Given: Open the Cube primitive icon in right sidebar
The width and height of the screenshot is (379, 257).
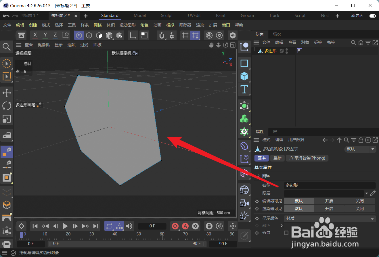Looking at the screenshot, I should click(x=244, y=76).
